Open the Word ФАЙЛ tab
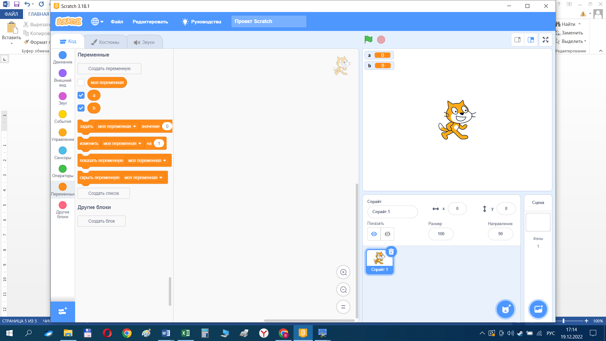The height and width of the screenshot is (341, 606). tap(11, 14)
